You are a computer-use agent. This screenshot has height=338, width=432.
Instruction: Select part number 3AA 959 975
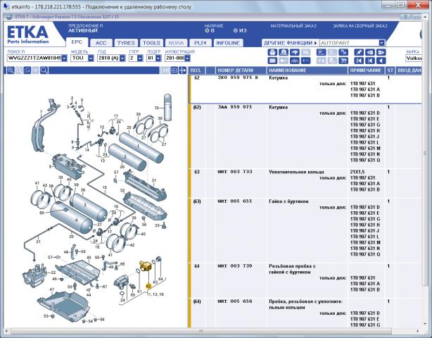[235, 107]
